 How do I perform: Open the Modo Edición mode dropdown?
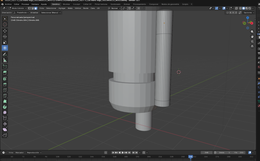pyautogui.click(x=18, y=8)
